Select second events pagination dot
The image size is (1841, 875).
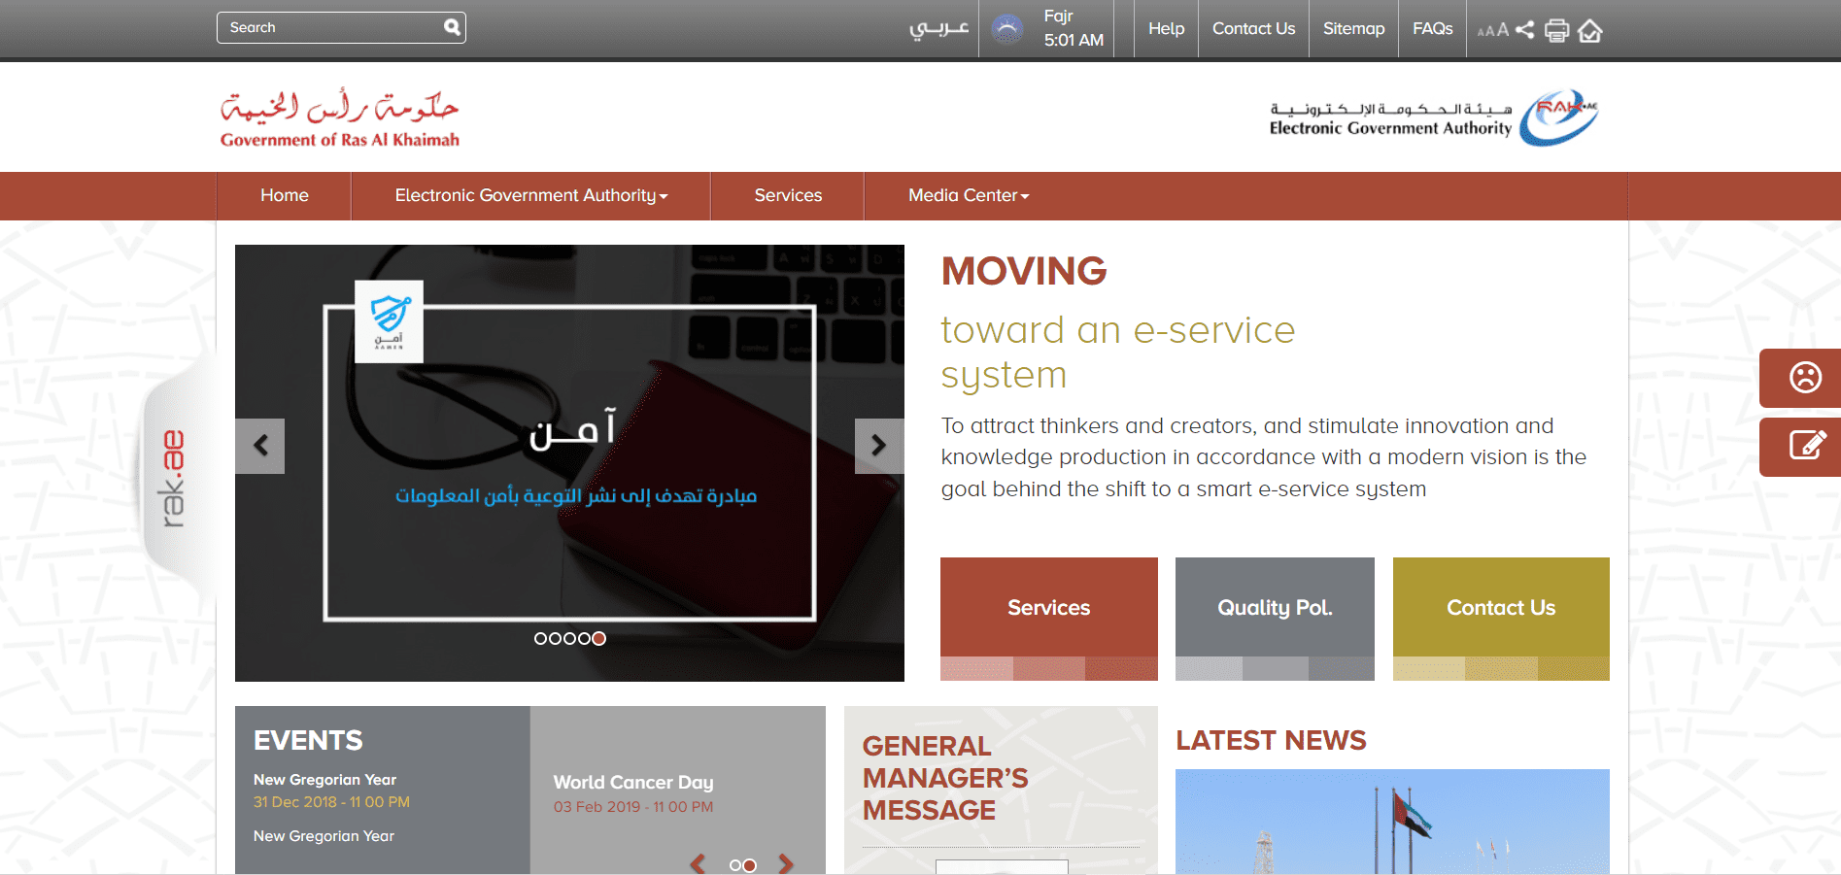click(750, 865)
